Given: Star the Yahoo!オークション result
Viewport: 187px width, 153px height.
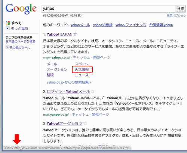Looking at the screenshot, I should [x=85, y=123].
